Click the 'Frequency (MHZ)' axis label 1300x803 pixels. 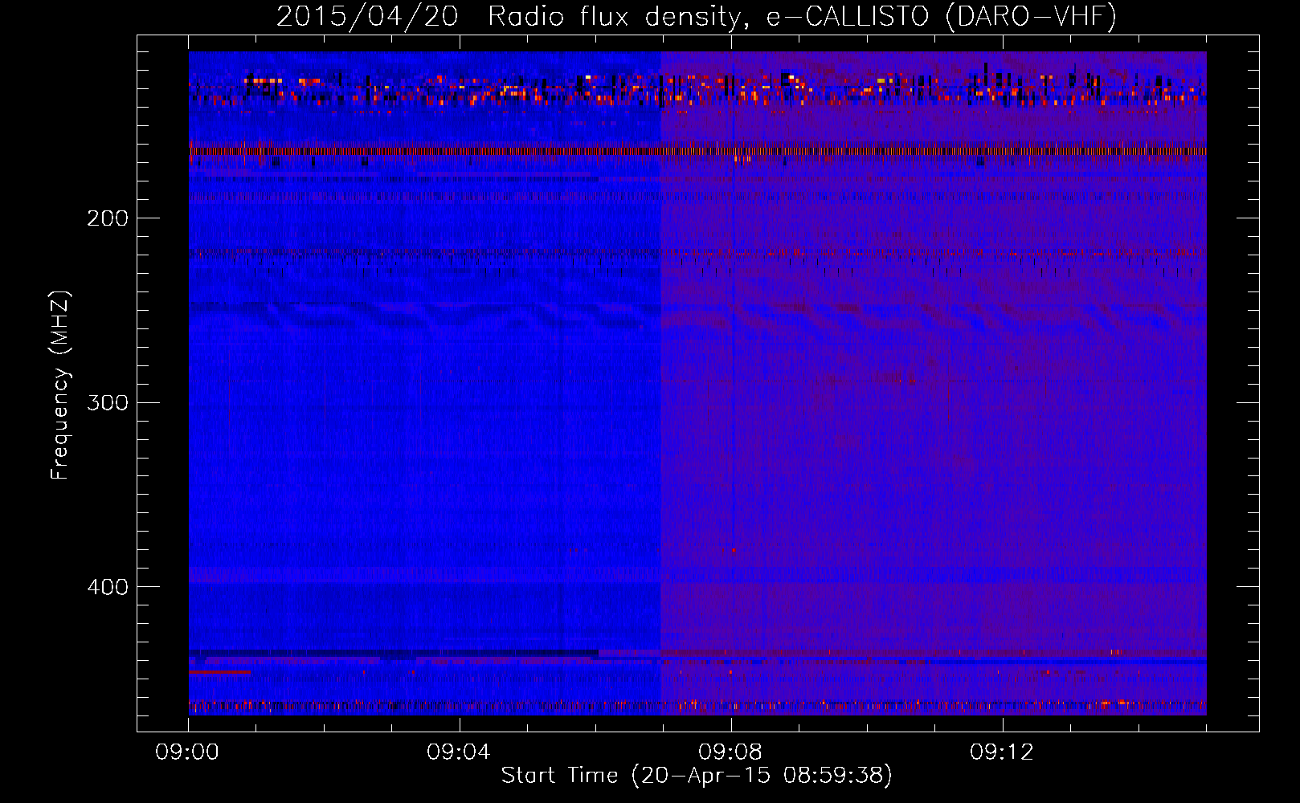coord(60,385)
